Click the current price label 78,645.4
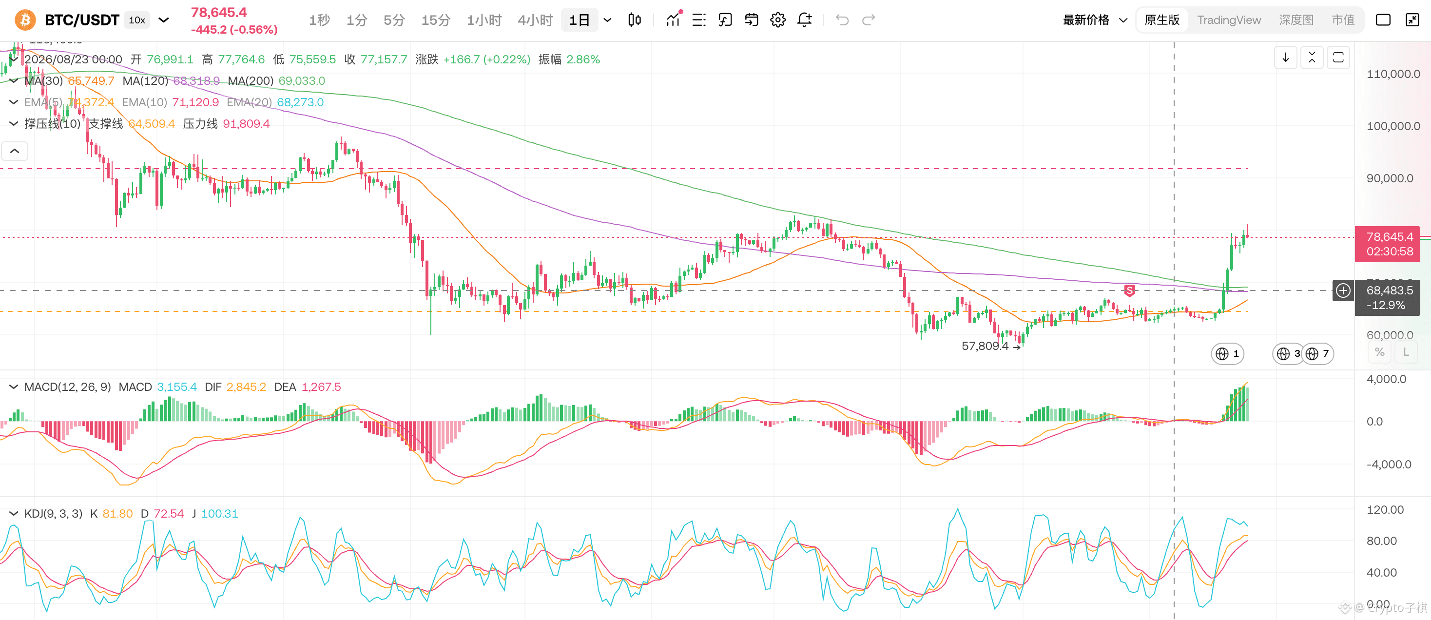Screen dimensions: 1431x620 click(x=1388, y=244)
